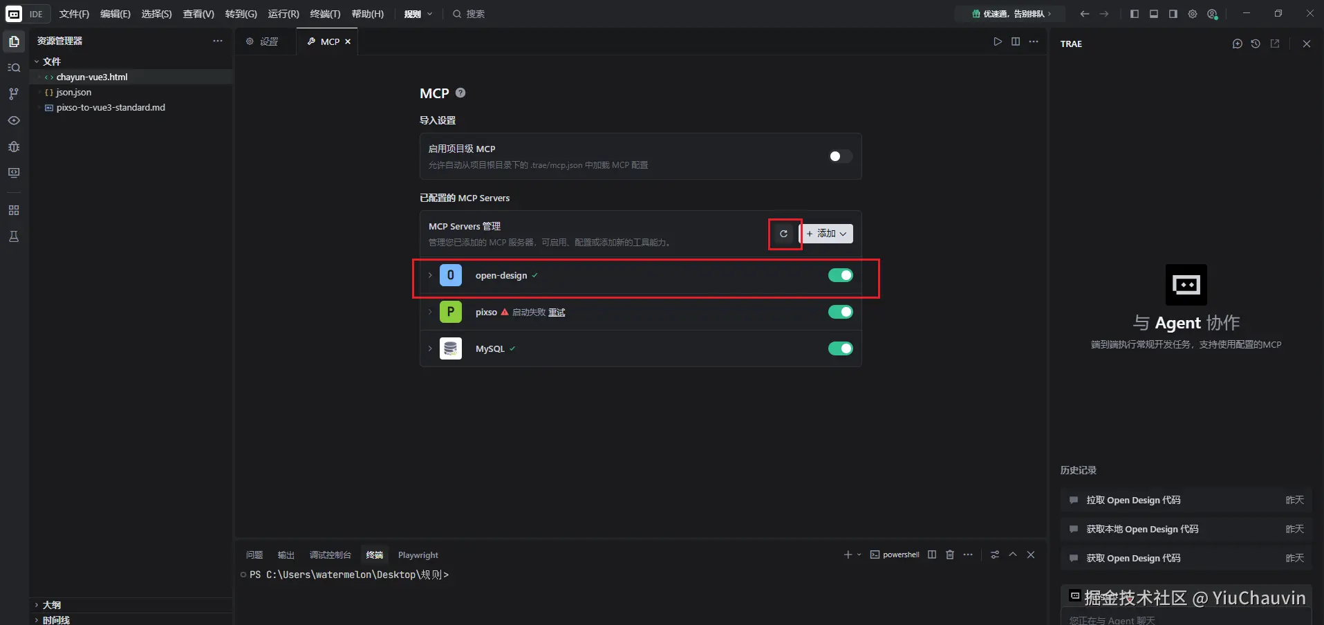The width and height of the screenshot is (1324, 625).
Task: Select file pixso-to-vue3-standard.md
Action: pos(111,107)
